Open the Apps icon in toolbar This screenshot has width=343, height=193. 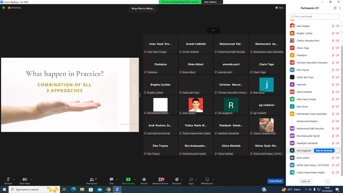[x=191, y=180]
